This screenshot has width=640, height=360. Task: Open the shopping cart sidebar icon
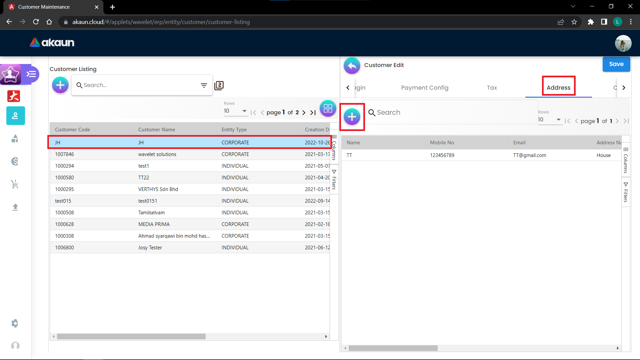[x=15, y=184]
